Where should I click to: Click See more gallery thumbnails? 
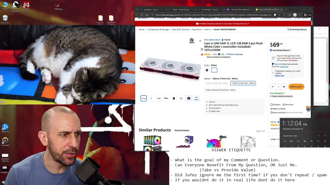pyautogui.click(x=196, y=98)
